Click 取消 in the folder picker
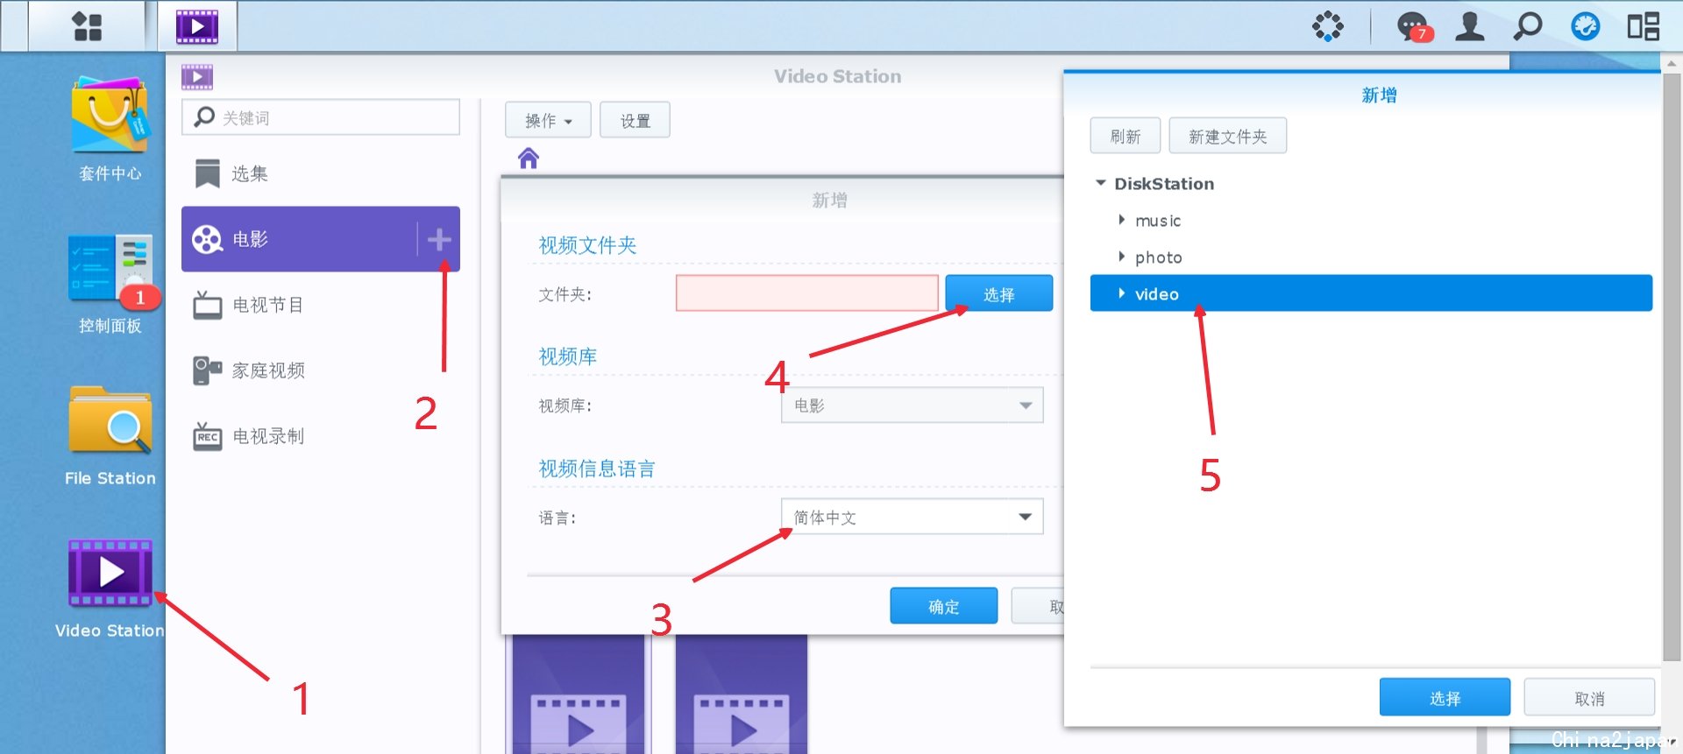 1589,697
